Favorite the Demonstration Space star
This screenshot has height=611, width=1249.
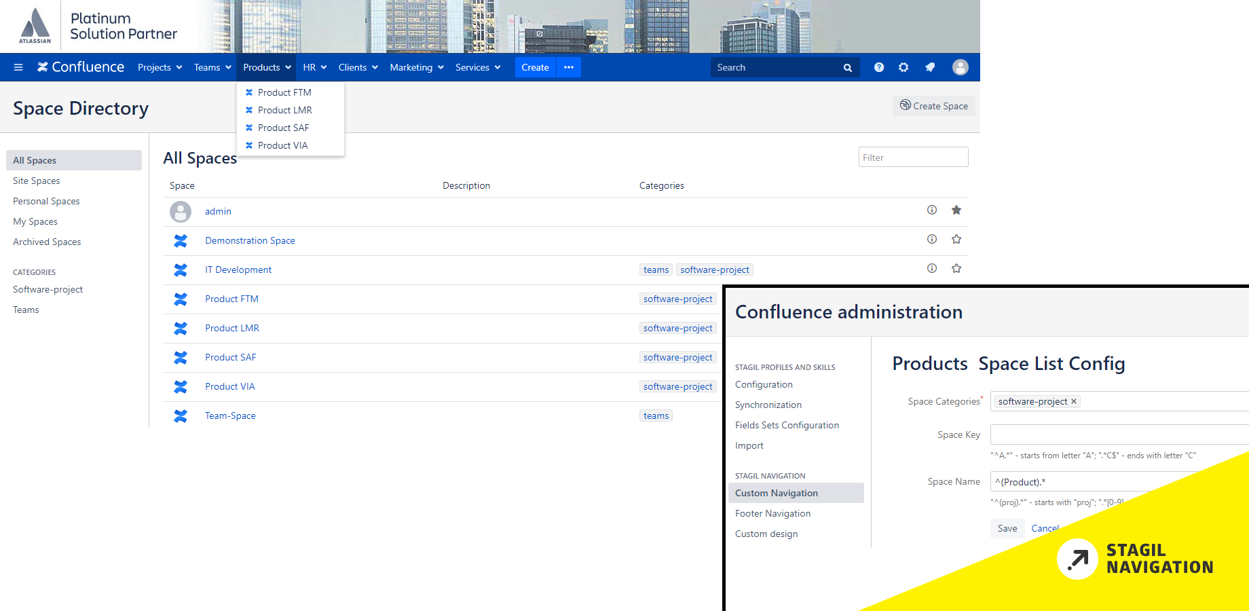[956, 240]
